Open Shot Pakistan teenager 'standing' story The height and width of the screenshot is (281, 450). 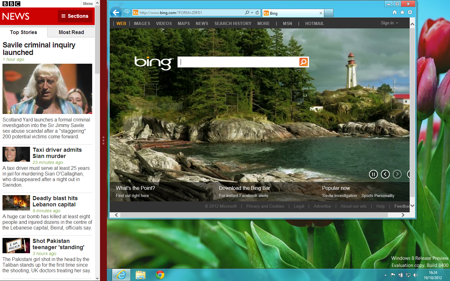pos(58,244)
